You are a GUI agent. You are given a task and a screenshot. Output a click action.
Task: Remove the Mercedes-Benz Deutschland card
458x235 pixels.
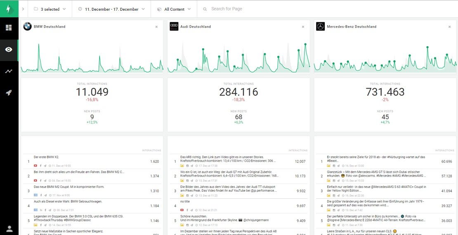pyautogui.click(x=449, y=26)
